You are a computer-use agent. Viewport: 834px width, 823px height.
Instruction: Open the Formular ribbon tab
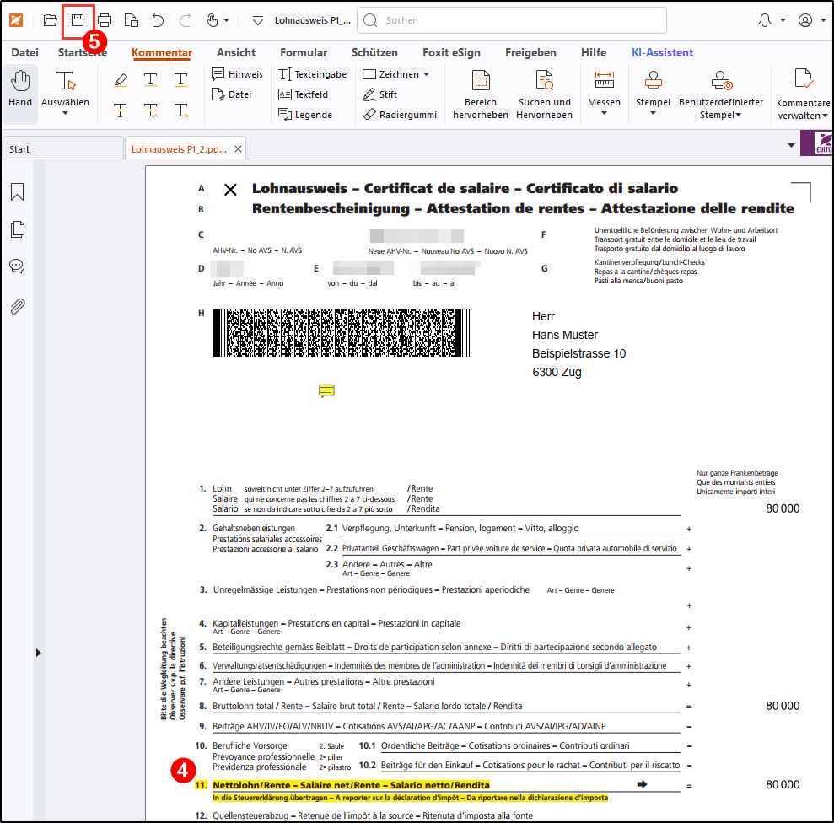(x=304, y=52)
